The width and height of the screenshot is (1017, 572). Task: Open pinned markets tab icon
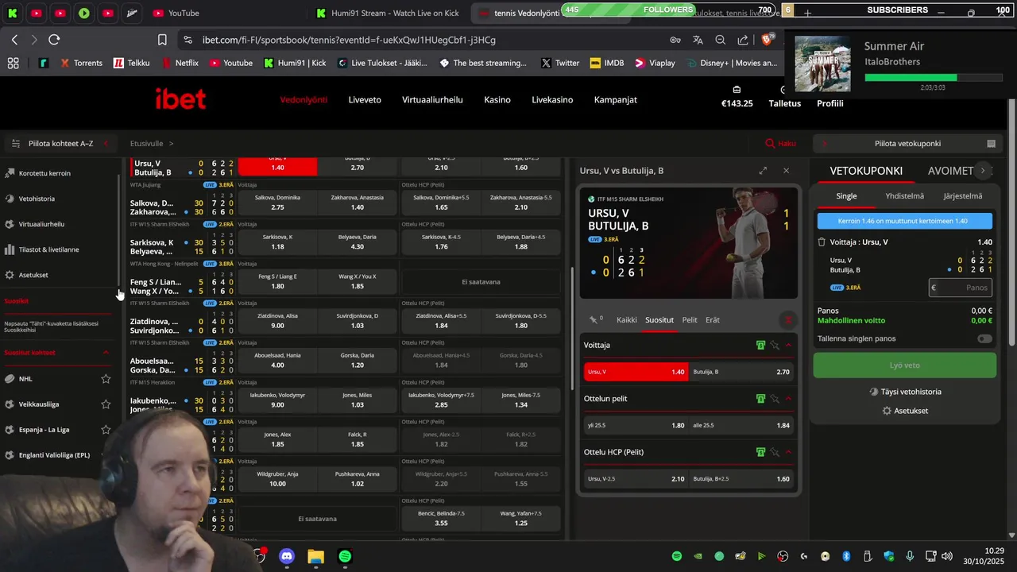point(595,320)
